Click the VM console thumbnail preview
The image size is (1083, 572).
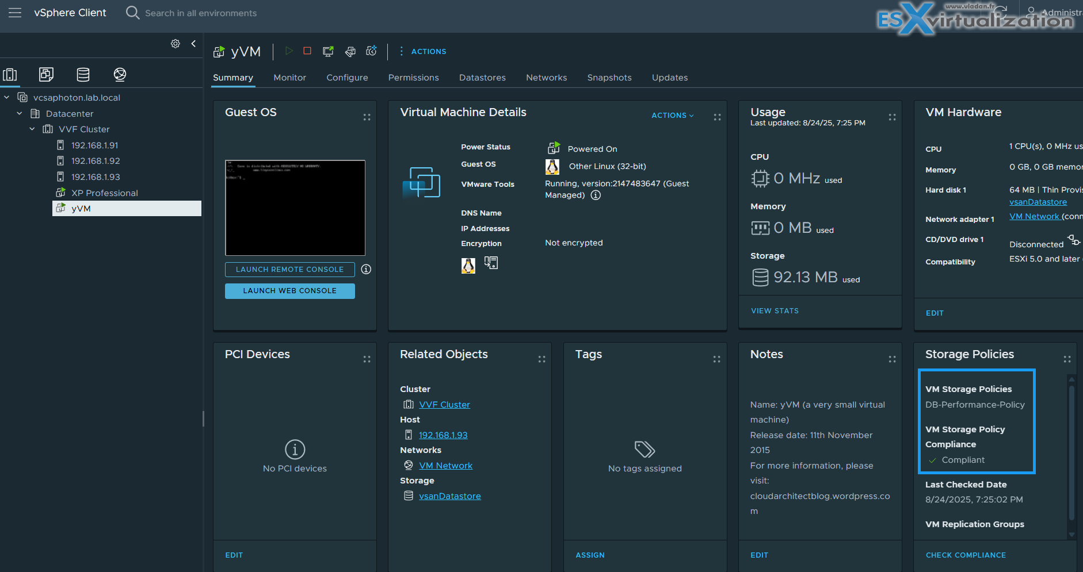tap(295, 208)
